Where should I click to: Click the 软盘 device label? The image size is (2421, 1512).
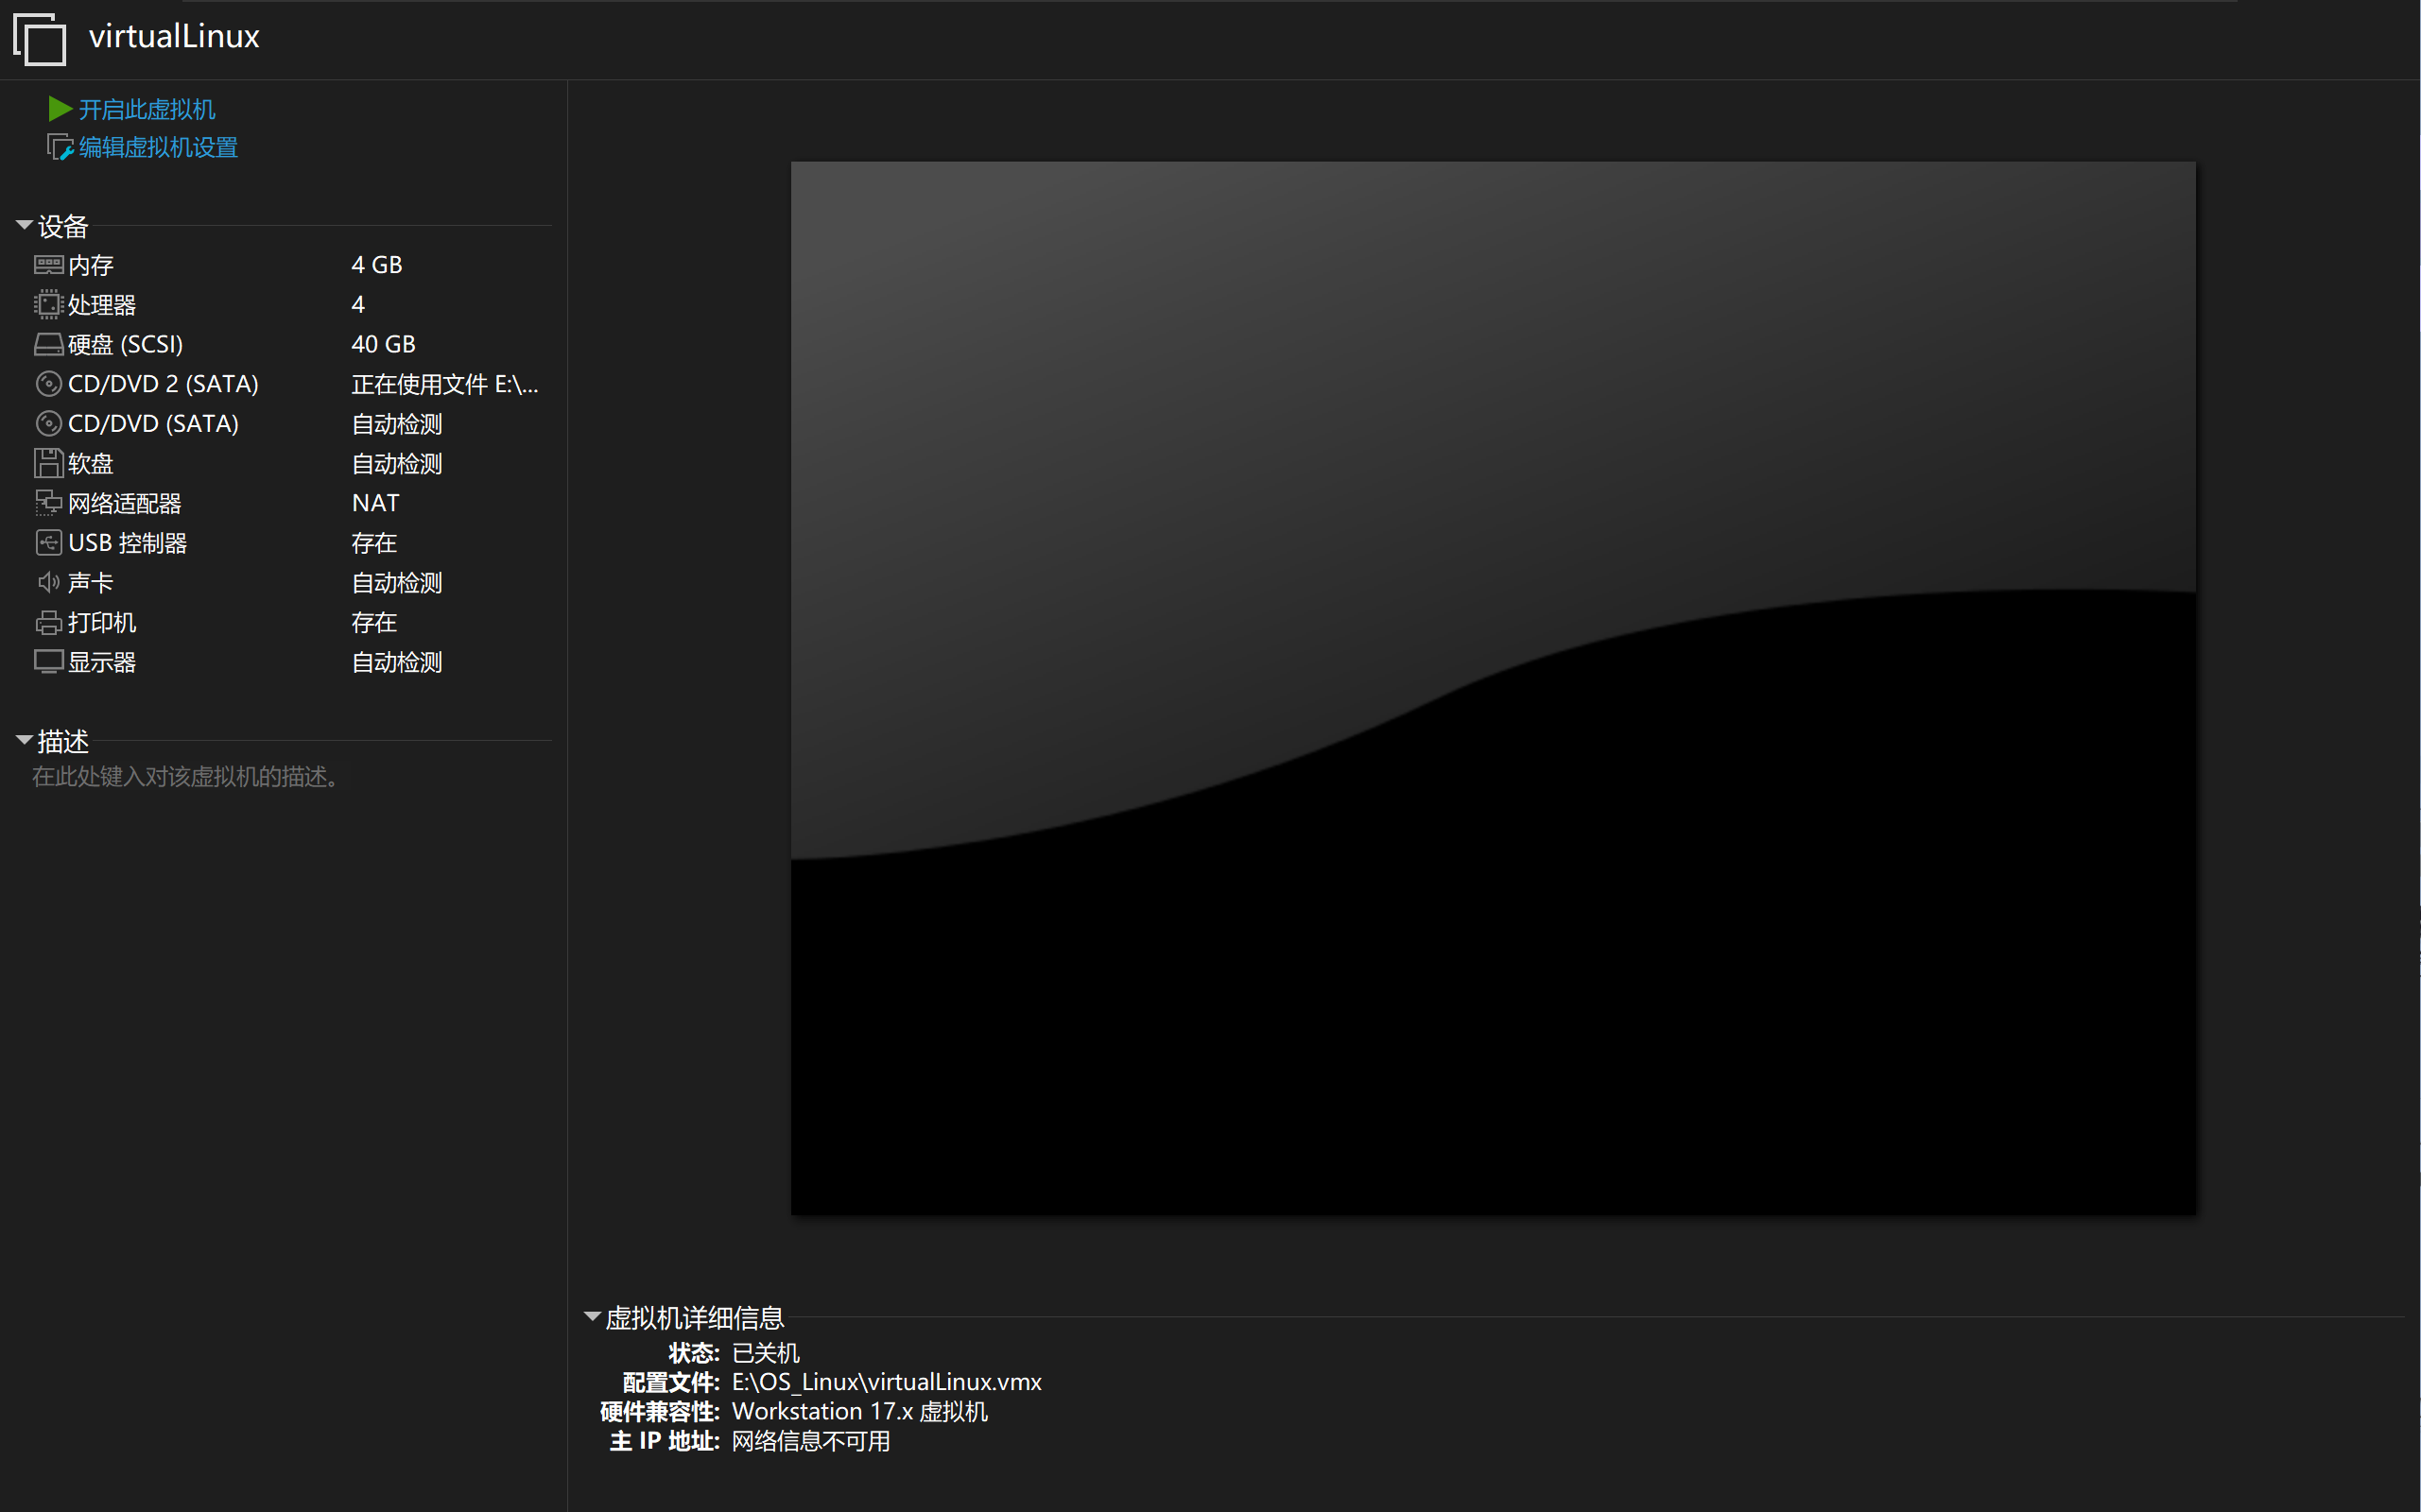click(91, 463)
